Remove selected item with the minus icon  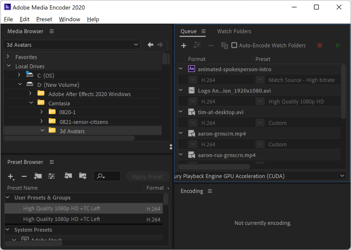(x=211, y=46)
